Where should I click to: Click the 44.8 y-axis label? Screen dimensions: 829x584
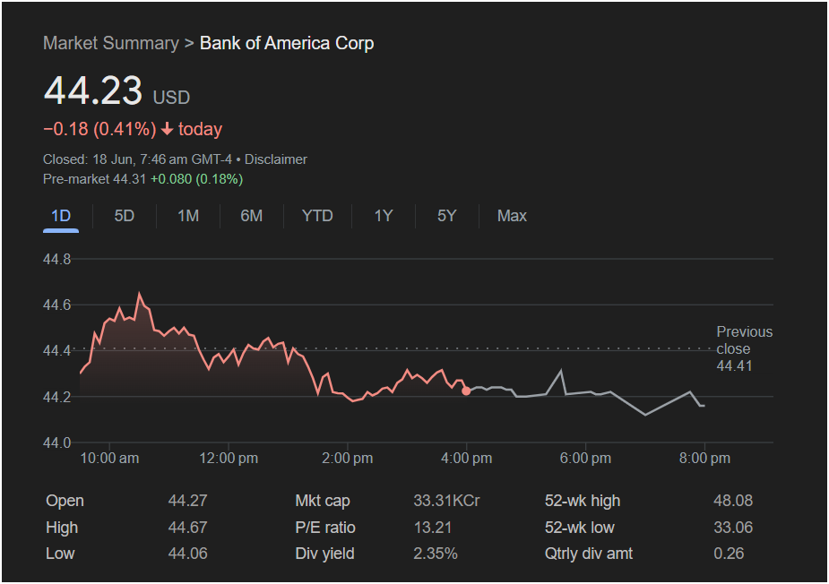click(x=56, y=259)
